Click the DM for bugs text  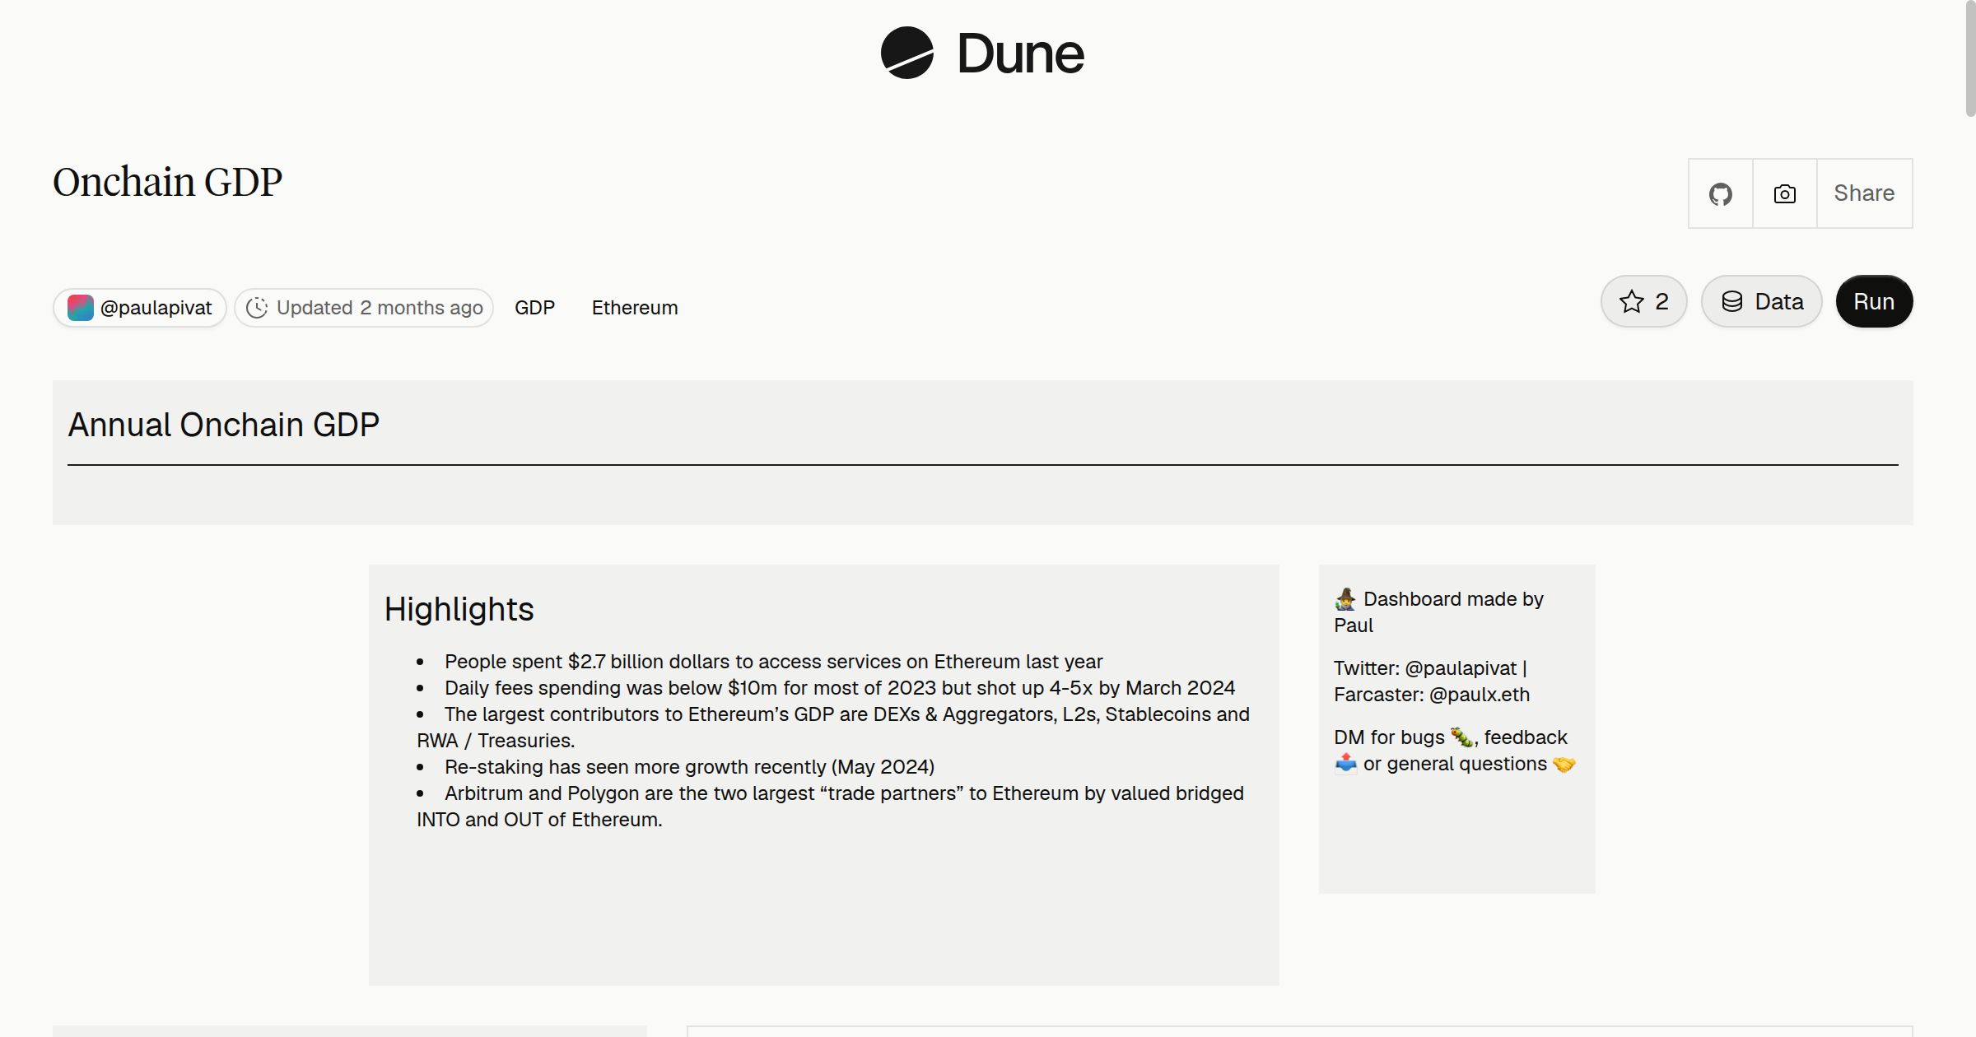click(1389, 737)
